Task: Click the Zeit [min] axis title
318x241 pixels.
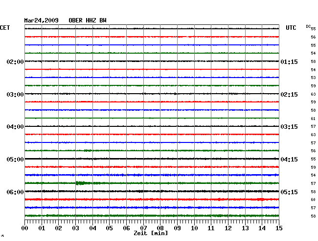Action: [151, 233]
